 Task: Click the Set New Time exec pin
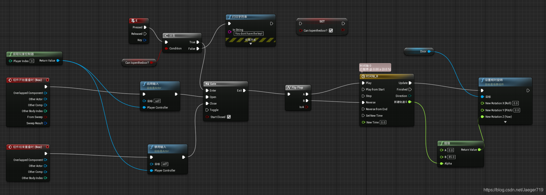click(363, 116)
